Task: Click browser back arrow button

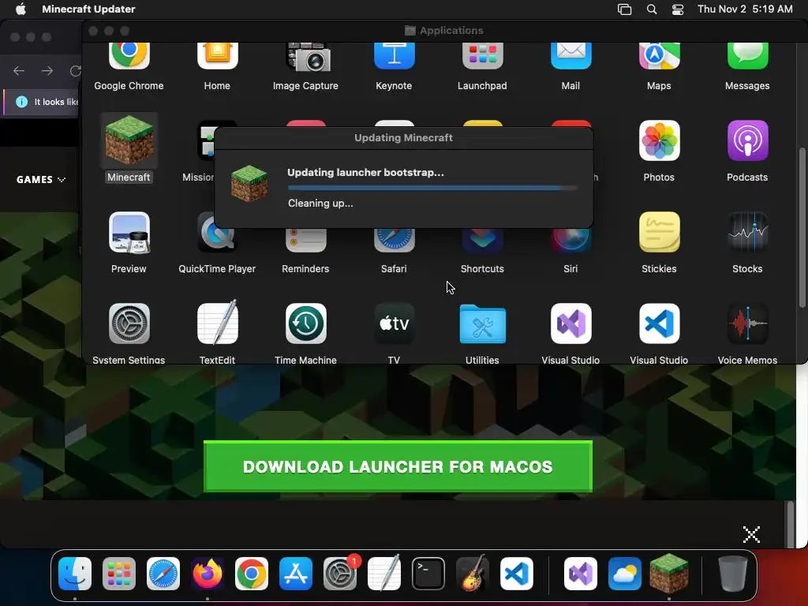Action: tap(19, 70)
